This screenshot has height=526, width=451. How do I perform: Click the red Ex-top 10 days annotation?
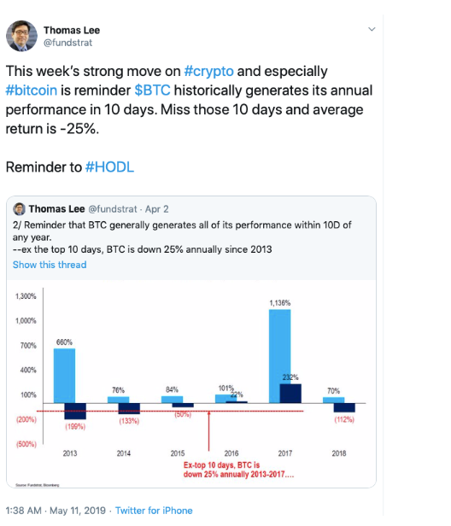click(238, 470)
